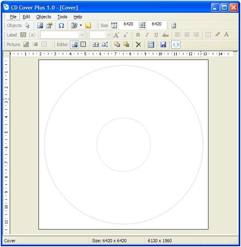Click align objects horizontally icon
This screenshot has height=247, width=241.
[x=96, y=44]
